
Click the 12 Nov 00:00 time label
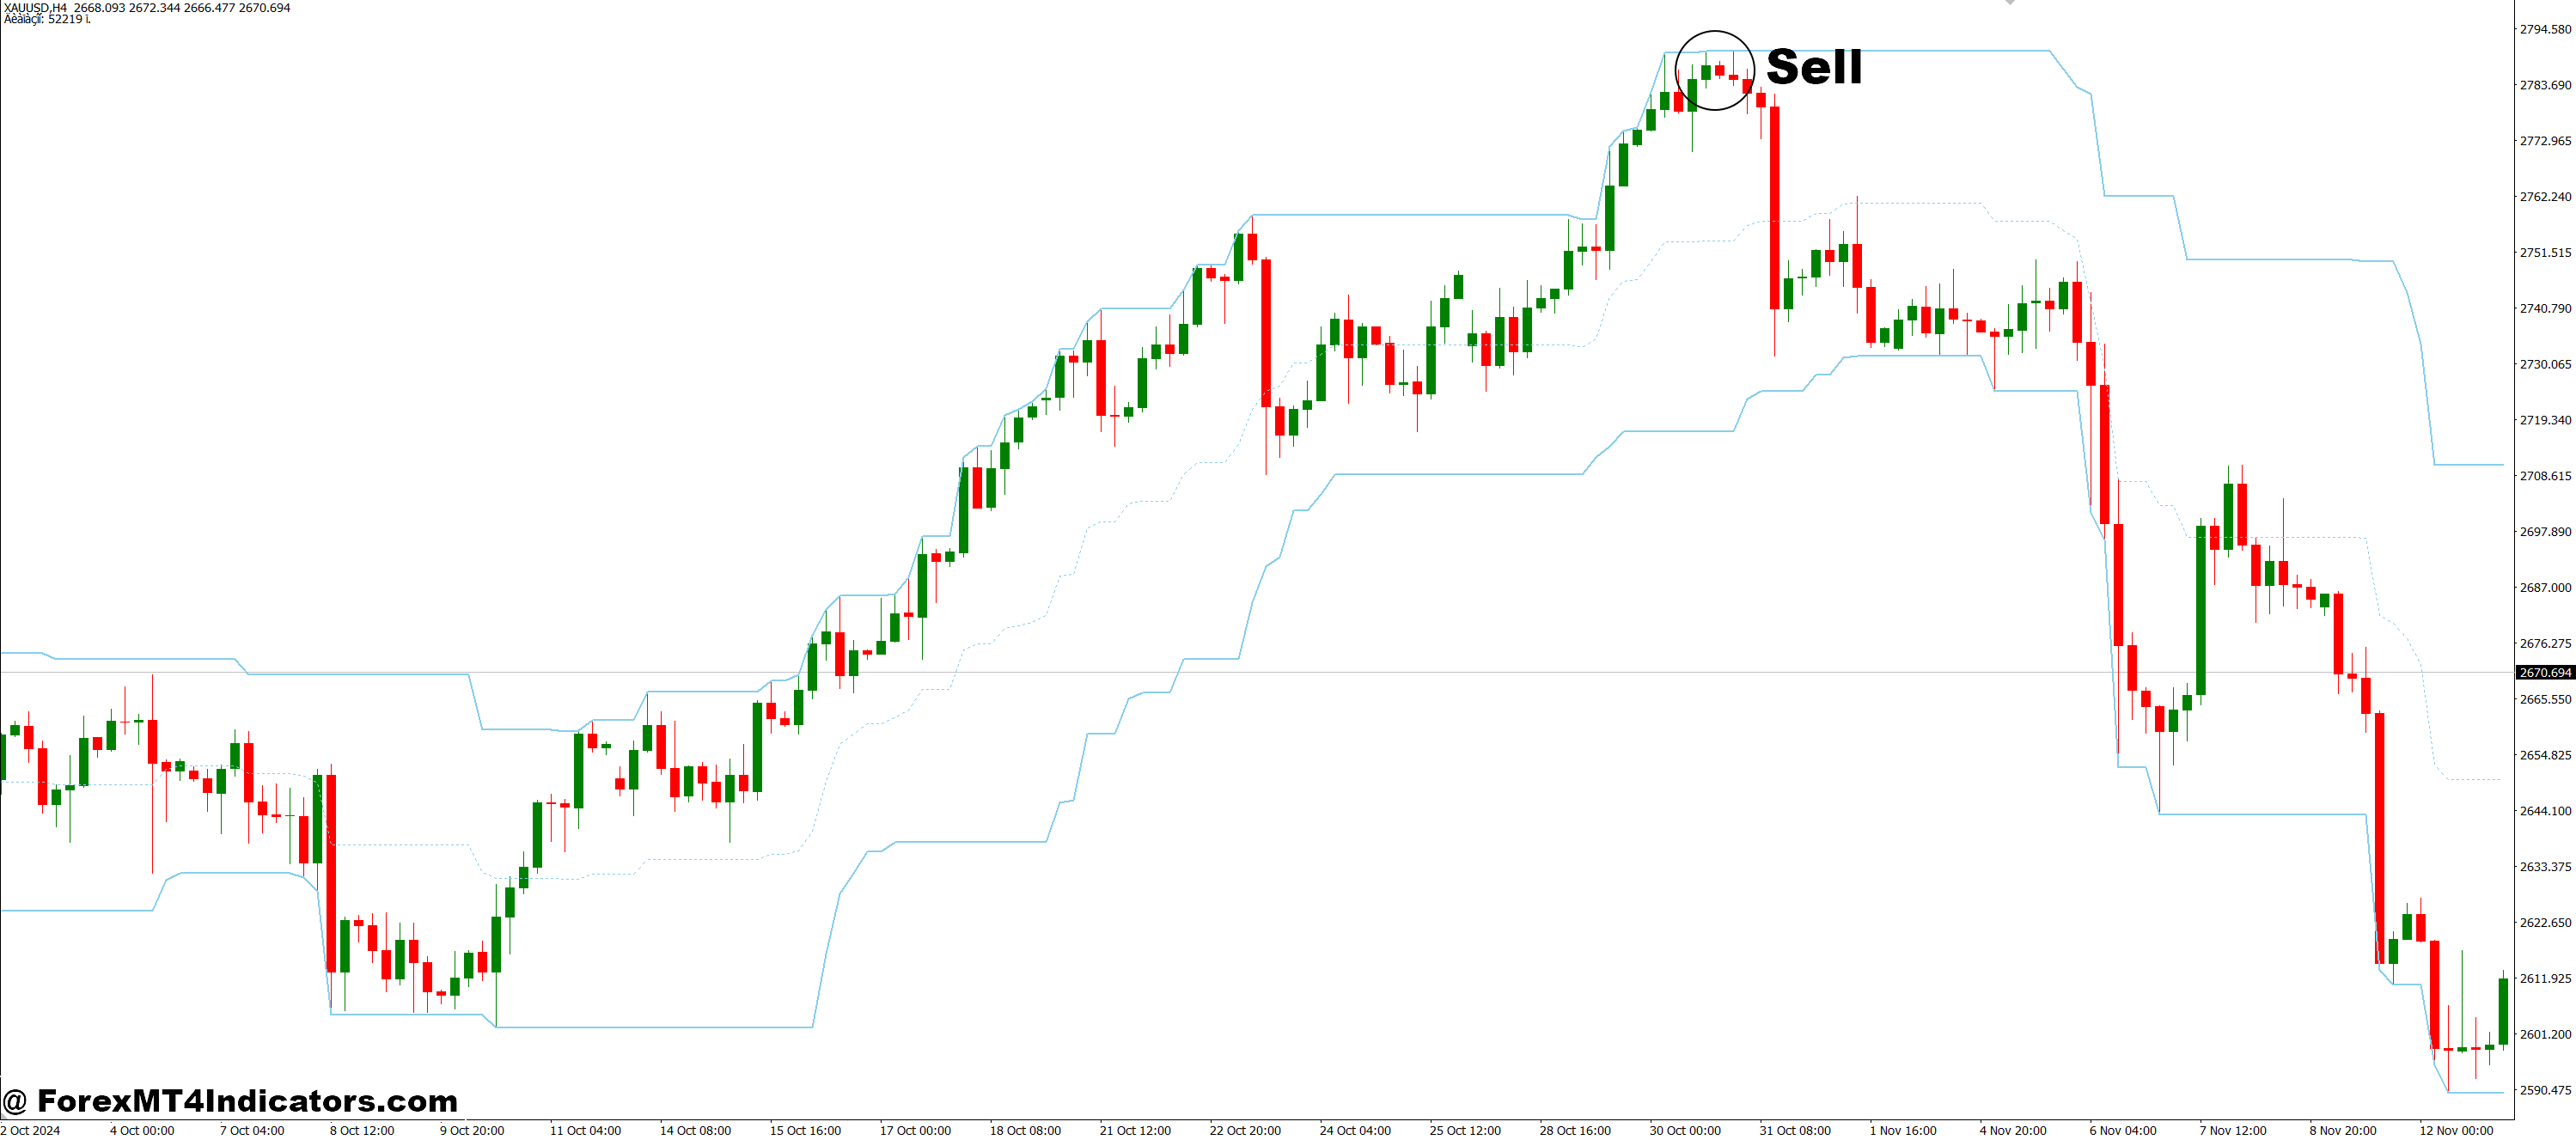2456,1131
